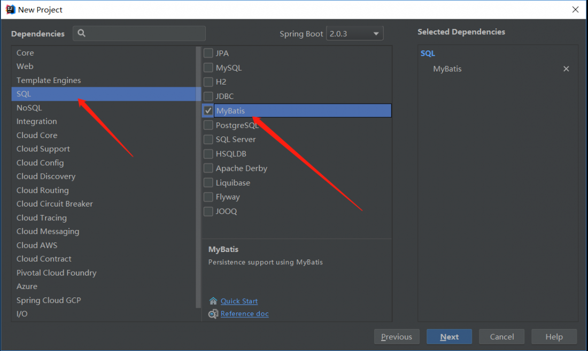
Task: Click the Previous button
Action: 397,337
